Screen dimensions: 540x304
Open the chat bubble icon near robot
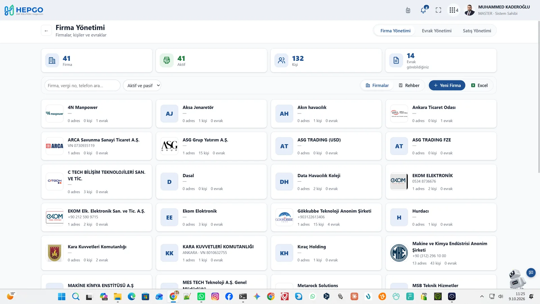pos(531,272)
